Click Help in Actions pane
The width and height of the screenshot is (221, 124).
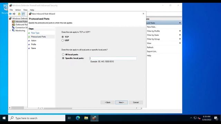149,55
